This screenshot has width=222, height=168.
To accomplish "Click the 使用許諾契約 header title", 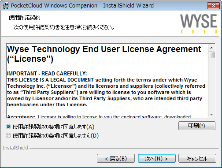I will 24,18.
